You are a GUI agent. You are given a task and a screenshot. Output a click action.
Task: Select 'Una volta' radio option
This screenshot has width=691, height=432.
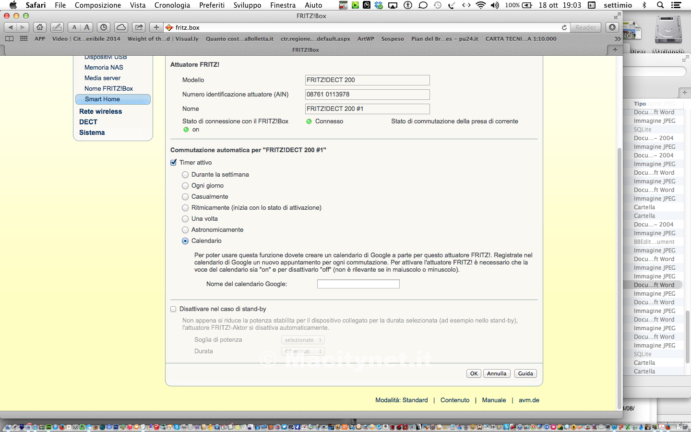click(x=185, y=219)
